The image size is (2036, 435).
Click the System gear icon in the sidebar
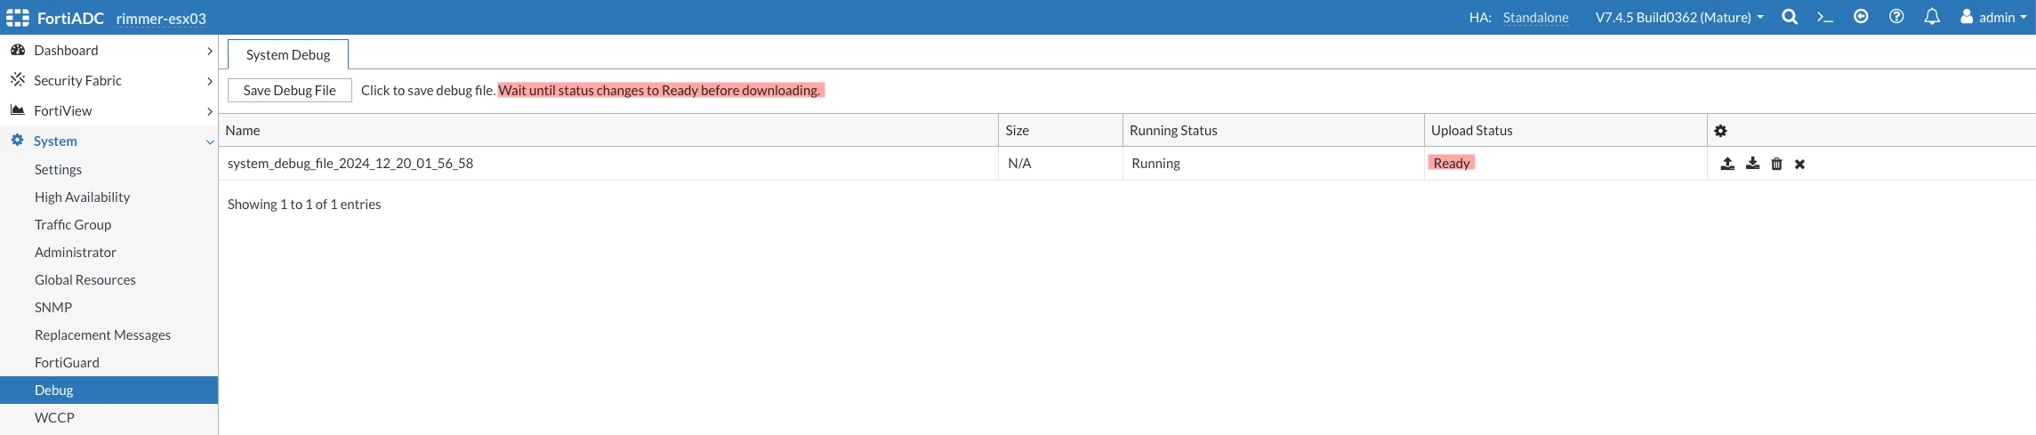pyautogui.click(x=18, y=141)
